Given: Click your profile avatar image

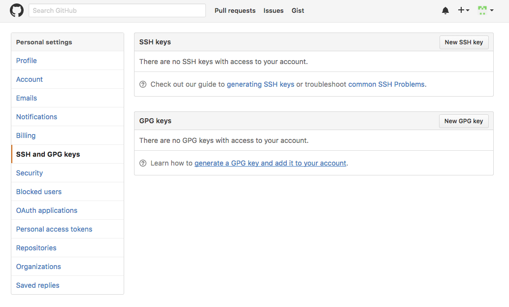Looking at the screenshot, I should tap(482, 10).
